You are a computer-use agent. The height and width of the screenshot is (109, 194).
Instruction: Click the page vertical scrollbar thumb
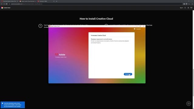pos(193,82)
